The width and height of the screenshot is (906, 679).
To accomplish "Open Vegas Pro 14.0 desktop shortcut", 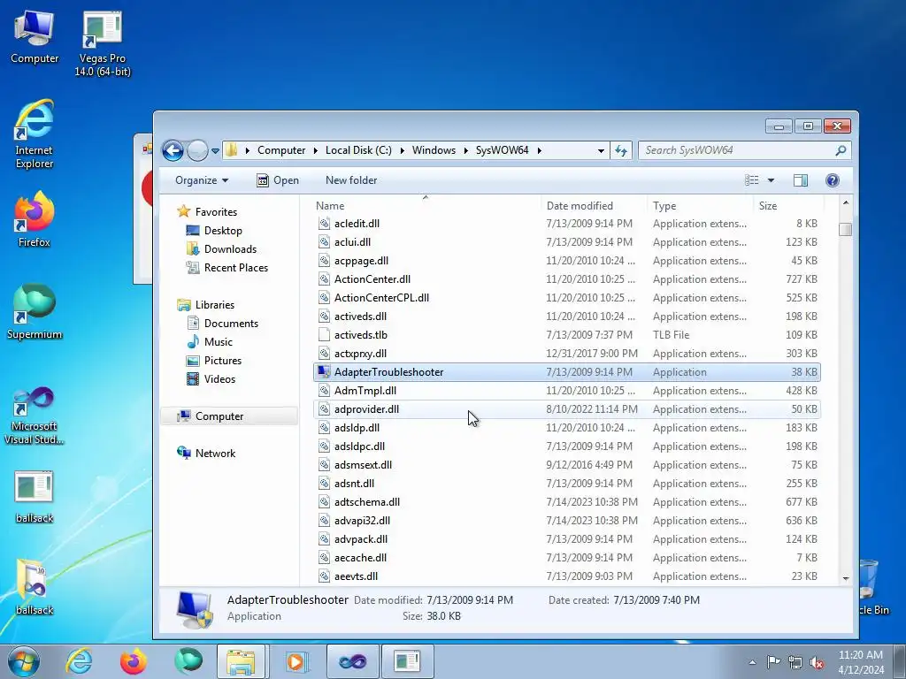I will pyautogui.click(x=103, y=44).
